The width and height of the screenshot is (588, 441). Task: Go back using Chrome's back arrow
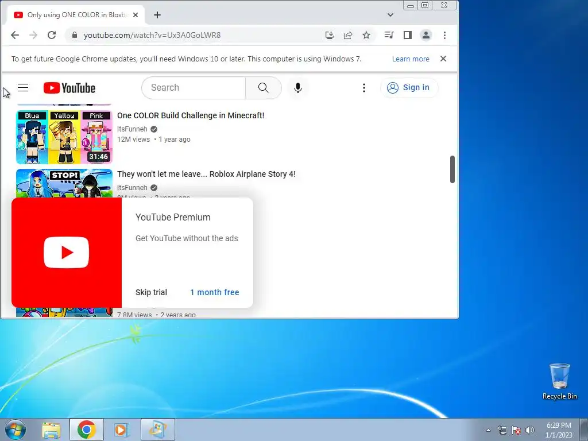pos(15,35)
